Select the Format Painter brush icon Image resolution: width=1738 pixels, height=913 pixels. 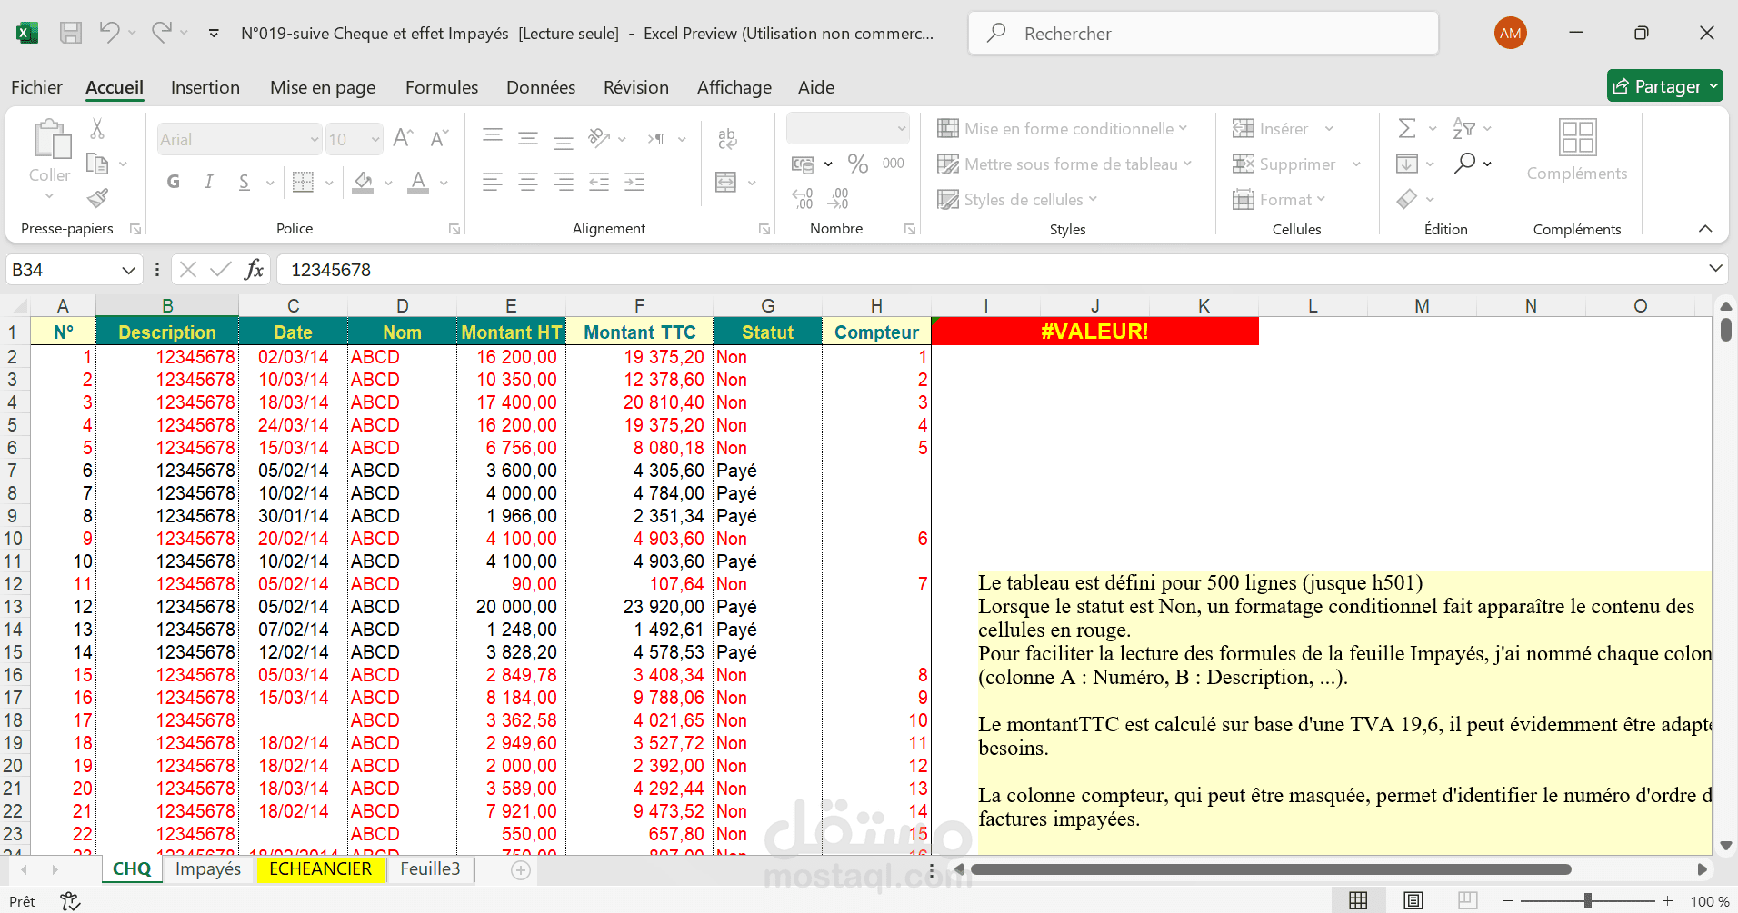click(x=98, y=197)
